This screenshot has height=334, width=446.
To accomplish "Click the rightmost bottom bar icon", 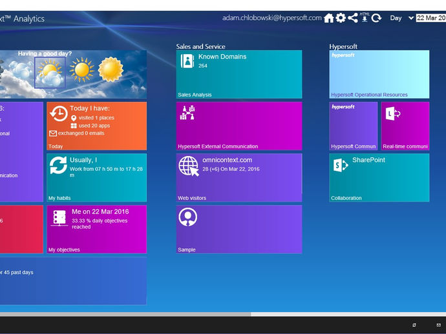I will pyautogui.click(x=439, y=325).
